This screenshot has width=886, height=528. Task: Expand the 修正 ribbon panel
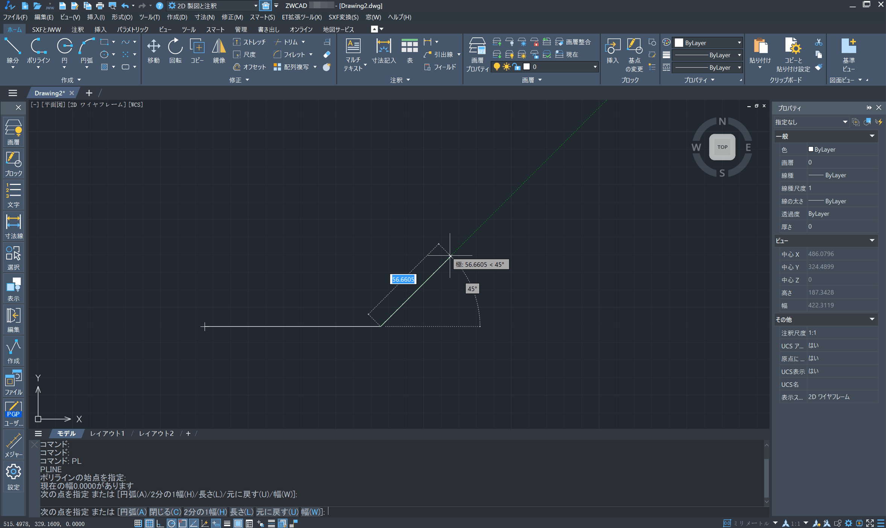[x=239, y=80]
